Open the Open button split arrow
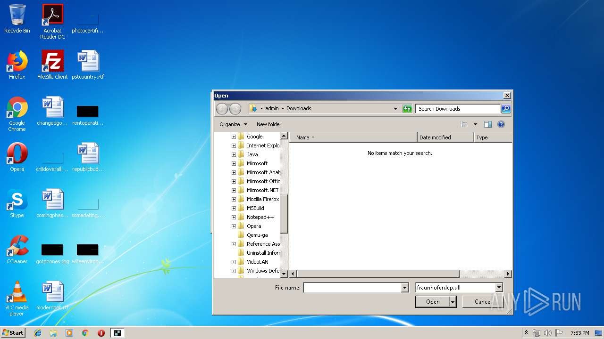 (453, 302)
